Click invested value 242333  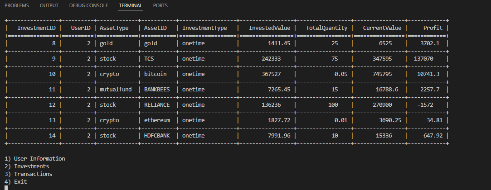tap(271, 59)
